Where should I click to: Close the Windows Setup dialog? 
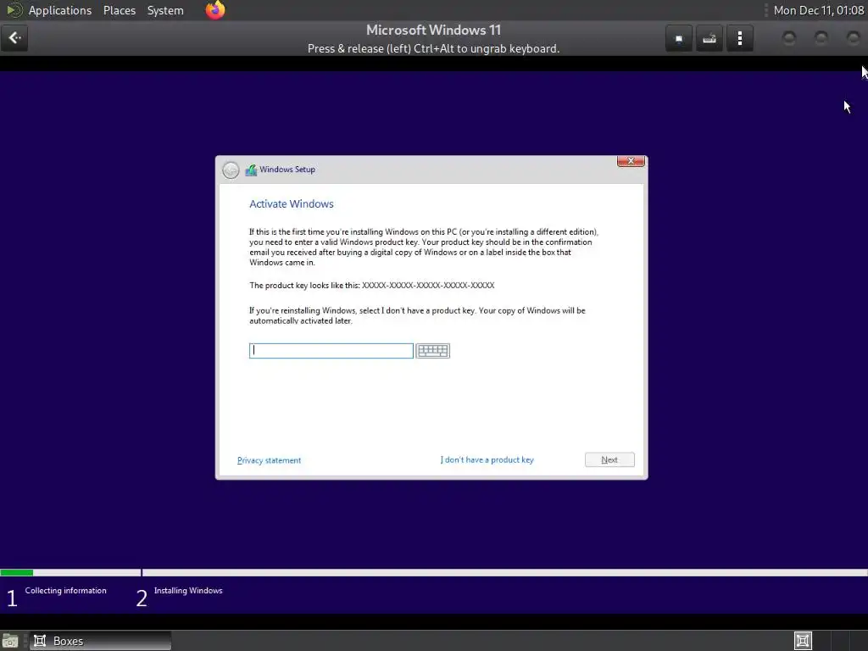click(631, 161)
